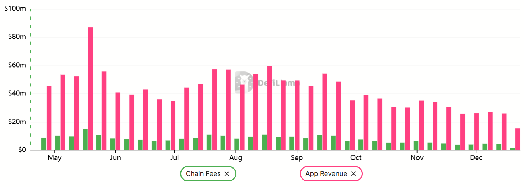
Task: Click the May label on the x-axis
Action: point(54,158)
